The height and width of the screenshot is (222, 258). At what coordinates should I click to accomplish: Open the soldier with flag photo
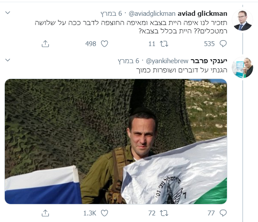116,141
